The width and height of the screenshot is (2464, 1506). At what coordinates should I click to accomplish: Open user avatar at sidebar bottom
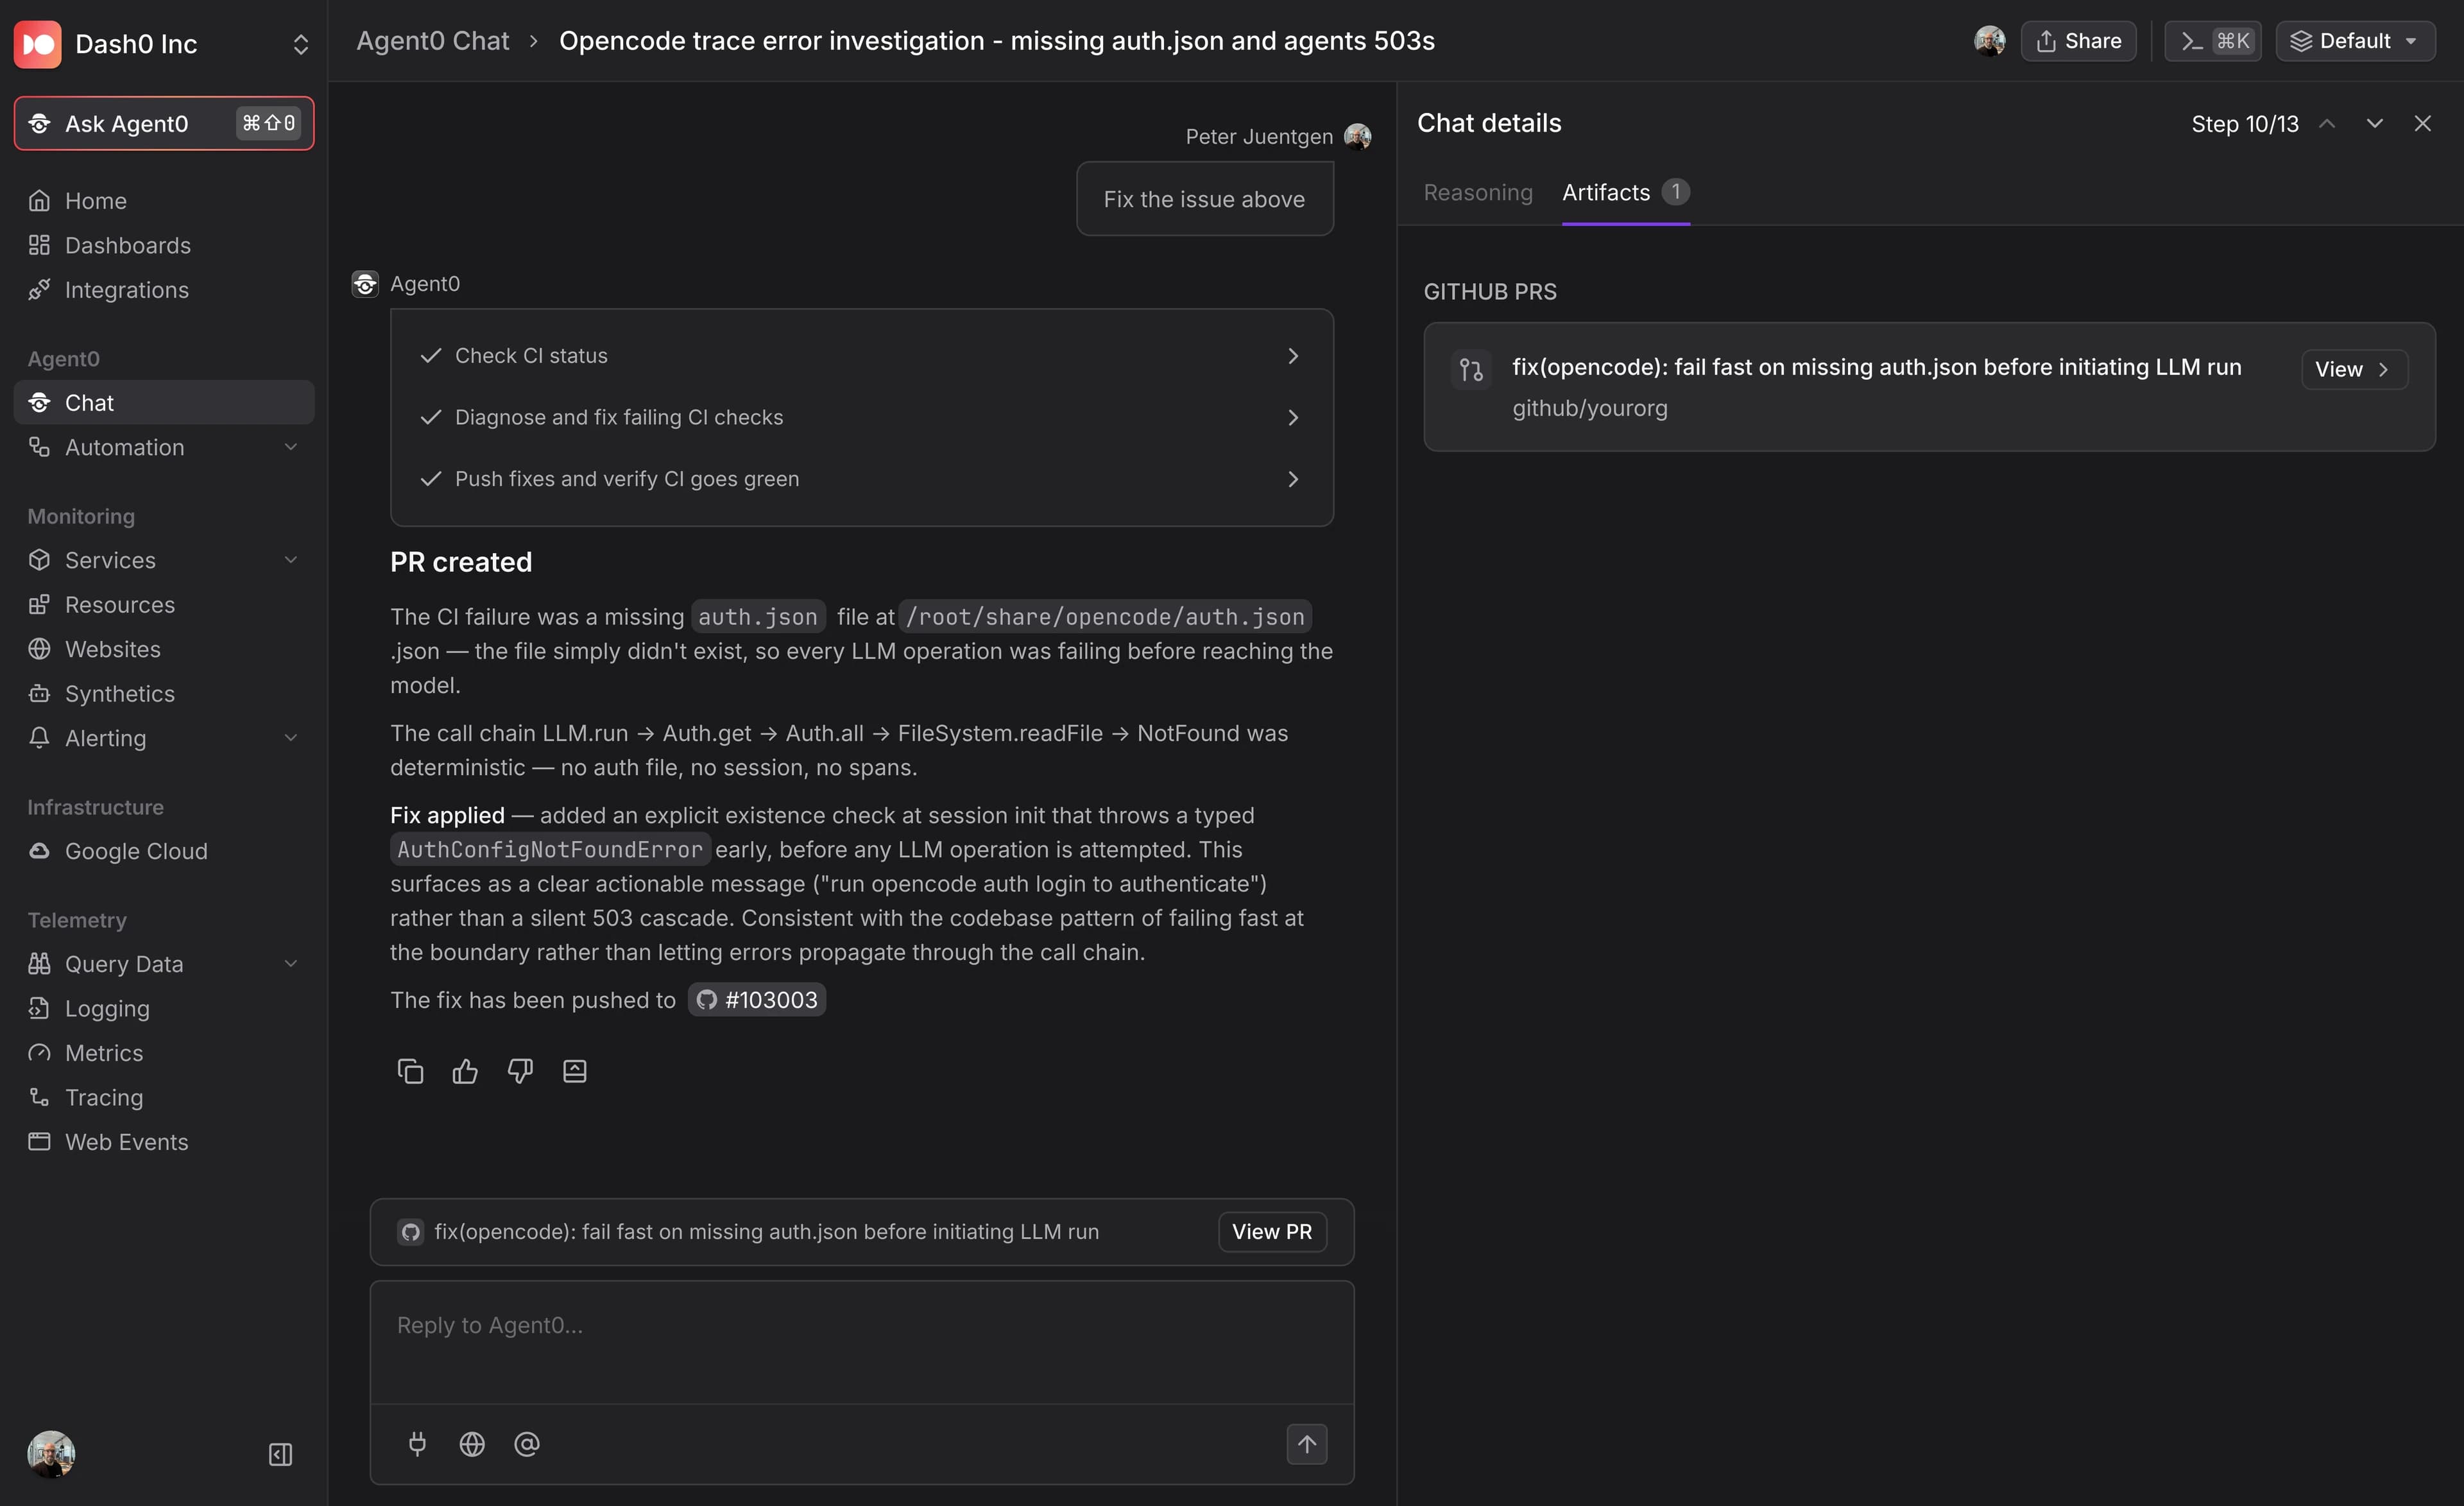click(x=51, y=1454)
